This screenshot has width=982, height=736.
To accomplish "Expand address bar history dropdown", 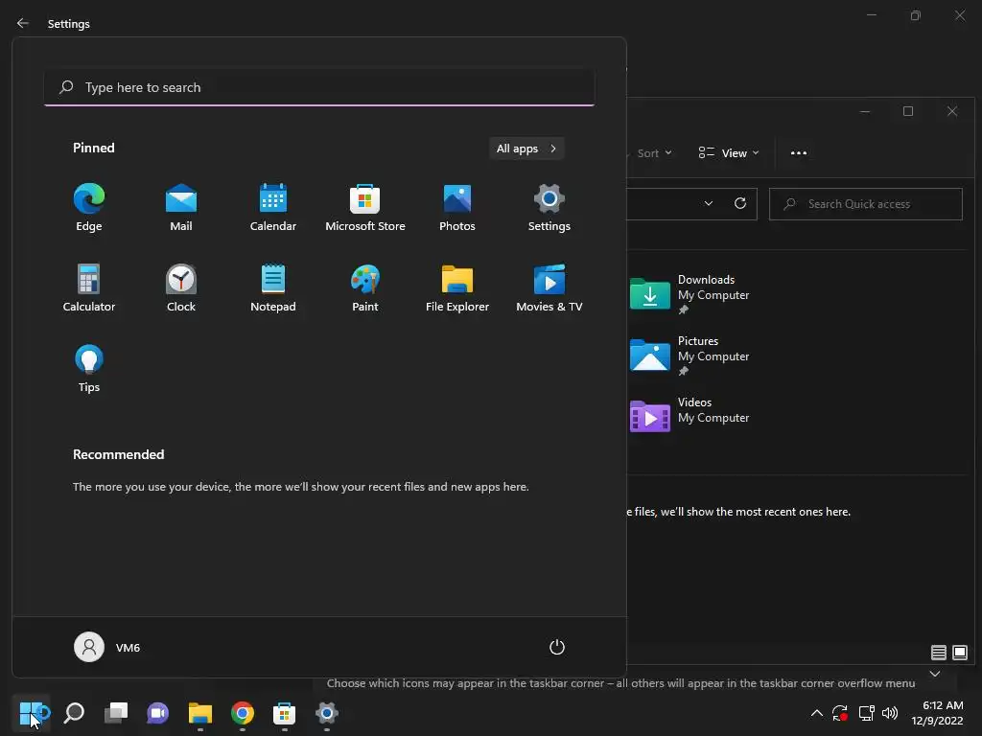I will click(709, 203).
